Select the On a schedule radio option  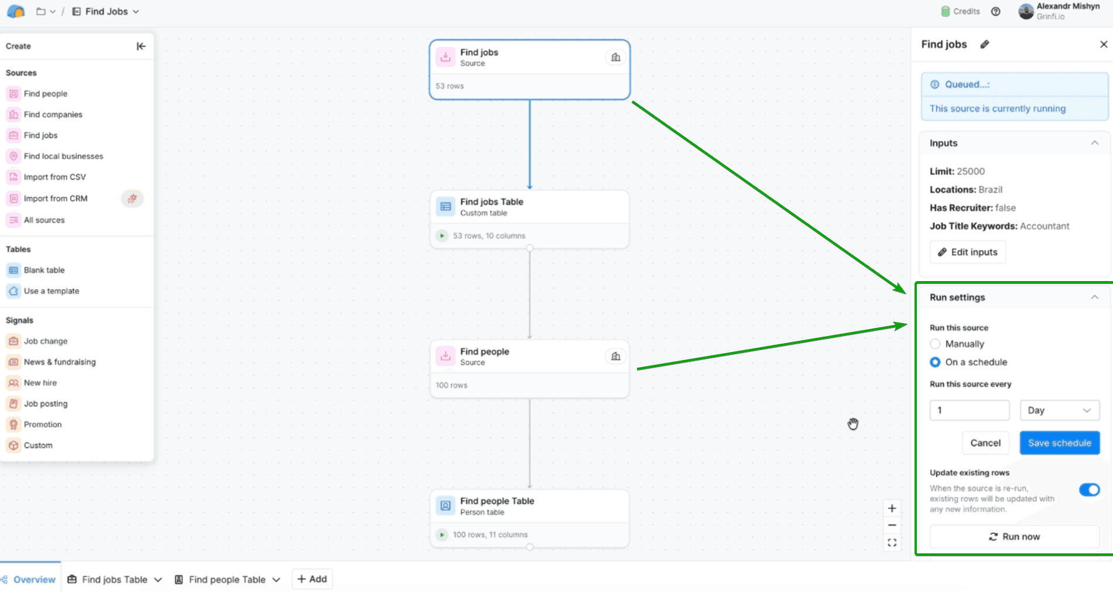pos(935,362)
